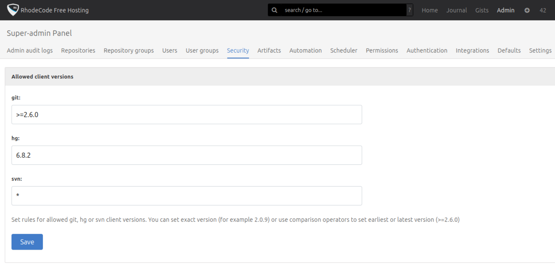Open the Defaults tab
The width and height of the screenshot is (555, 270).
pyautogui.click(x=509, y=51)
